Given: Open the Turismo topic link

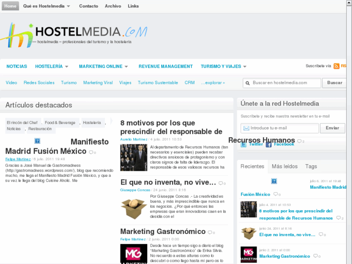Looking at the screenshot, I should pos(69,83).
